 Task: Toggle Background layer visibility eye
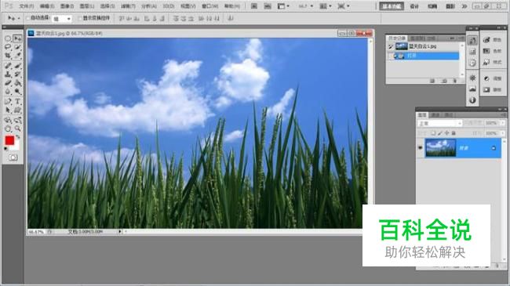pos(421,148)
